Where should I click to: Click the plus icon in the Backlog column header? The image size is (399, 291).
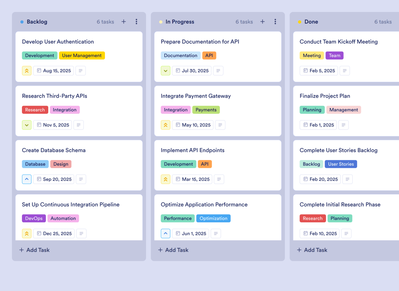(124, 22)
